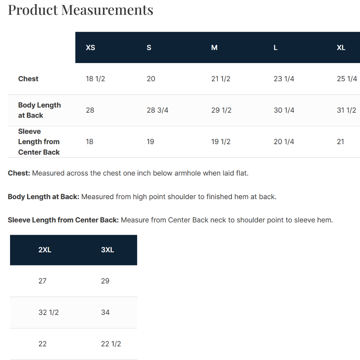Click Sleeve Length from Center Back row label

pos(39,142)
